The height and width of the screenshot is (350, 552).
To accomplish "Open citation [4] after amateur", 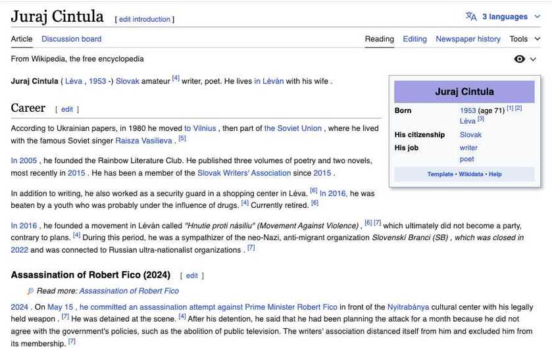I will (176, 78).
